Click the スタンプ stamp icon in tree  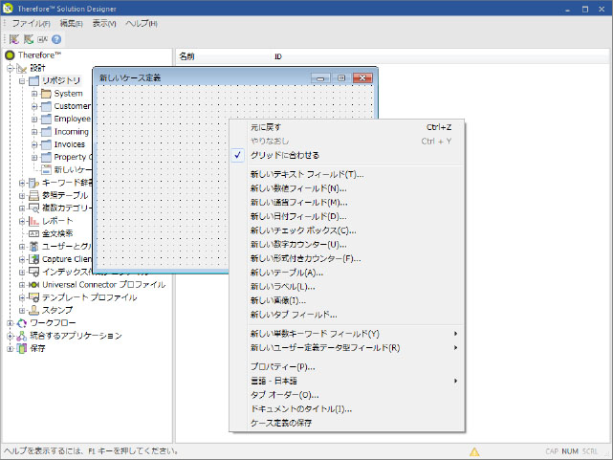33,310
